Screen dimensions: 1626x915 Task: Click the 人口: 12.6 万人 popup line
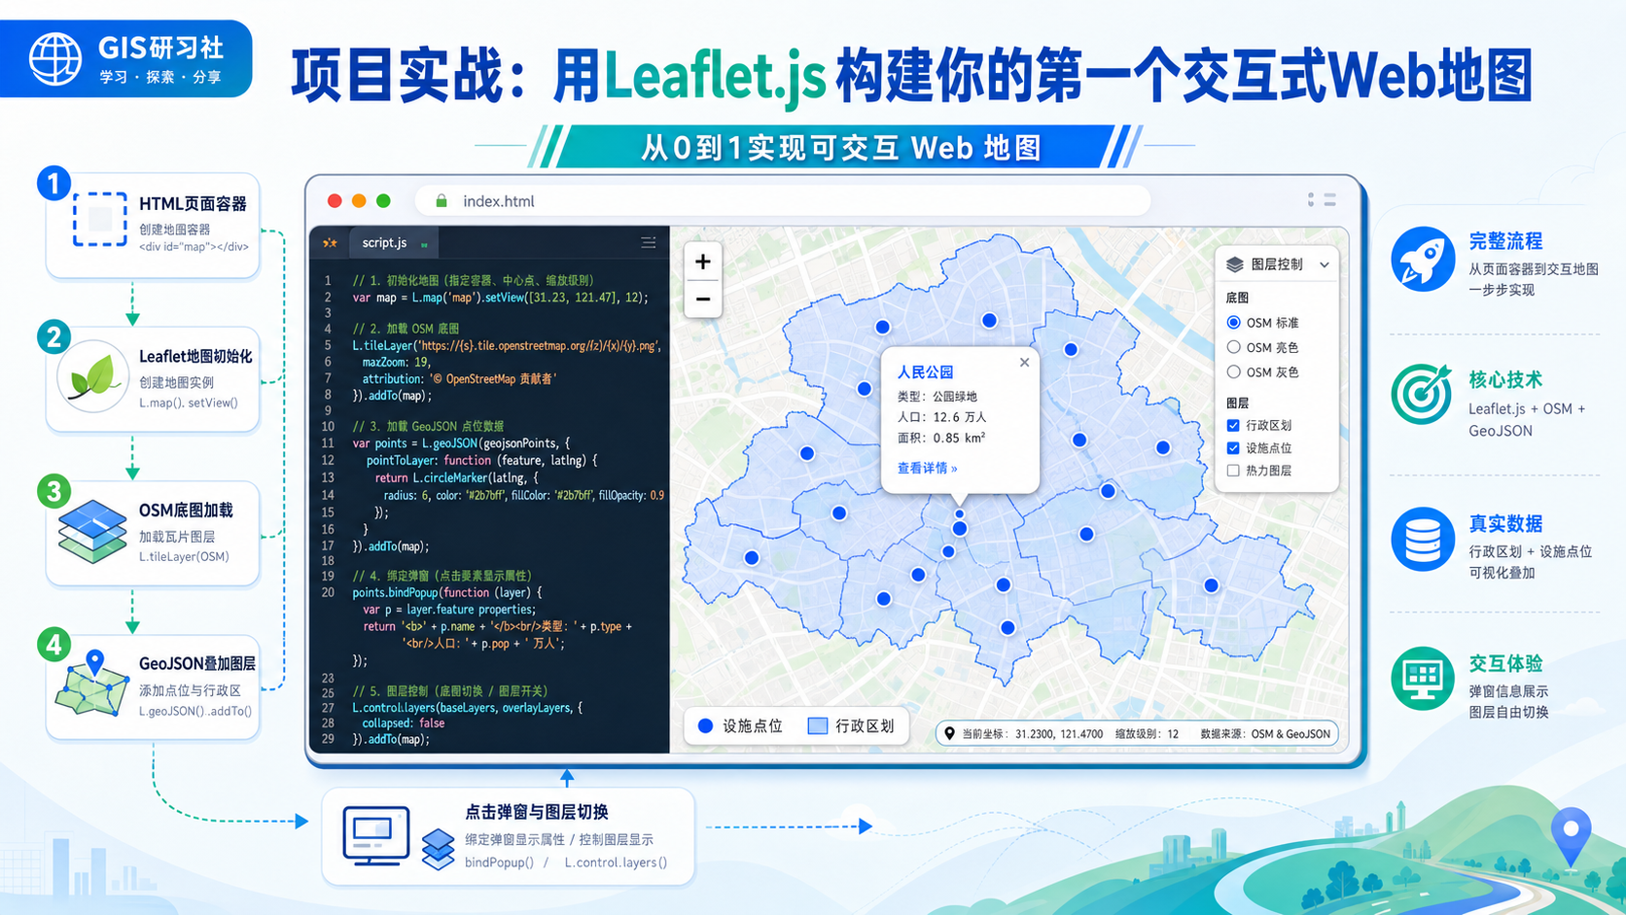click(x=941, y=417)
